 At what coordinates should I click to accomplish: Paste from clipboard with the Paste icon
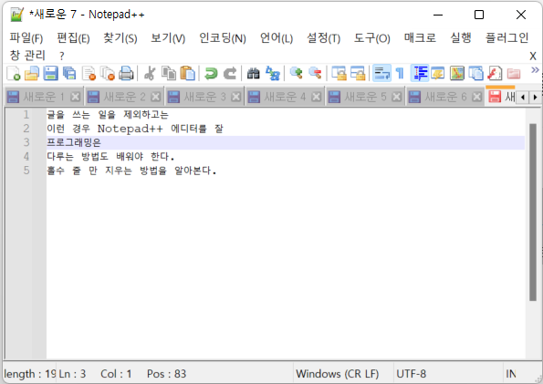pyautogui.click(x=187, y=73)
